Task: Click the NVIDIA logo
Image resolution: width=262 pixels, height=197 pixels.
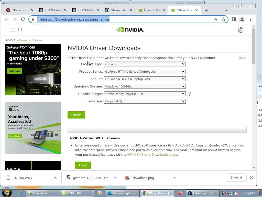Action: [130, 30]
